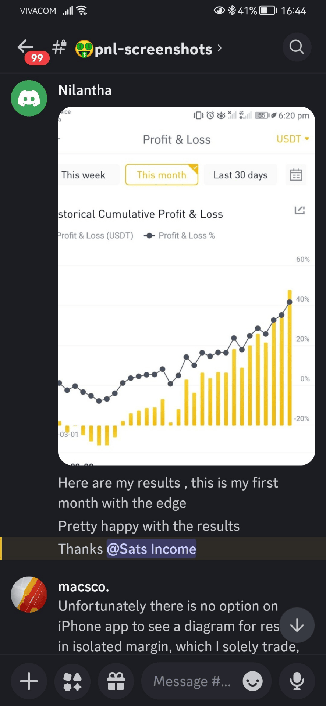Screen dimensions: 326x706
Task: Tap the Nilantha username
Action: coord(85,90)
